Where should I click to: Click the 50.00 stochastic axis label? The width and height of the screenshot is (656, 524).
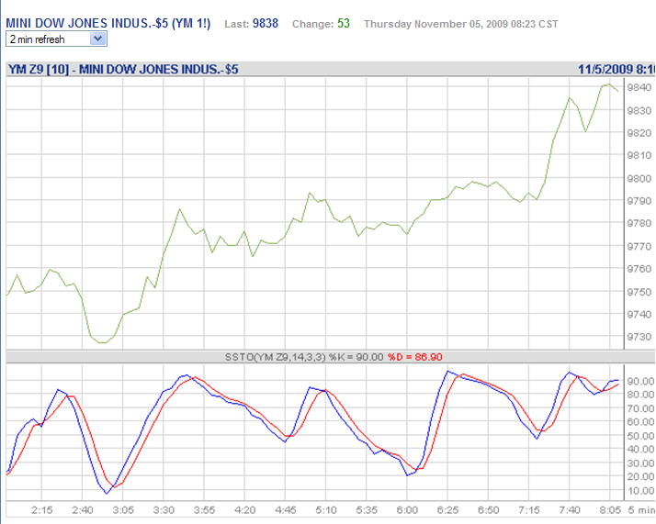pyautogui.click(x=640, y=436)
